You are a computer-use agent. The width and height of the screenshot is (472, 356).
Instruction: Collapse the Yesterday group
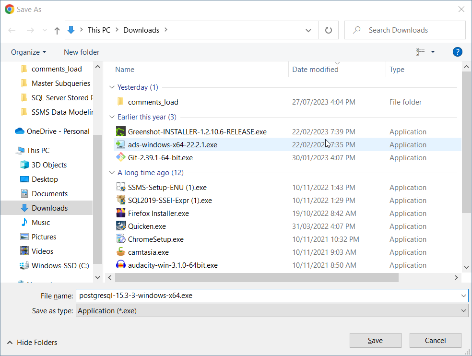pos(112,87)
